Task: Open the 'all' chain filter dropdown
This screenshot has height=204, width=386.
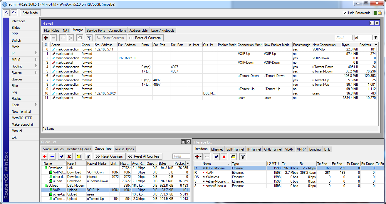Action: [x=375, y=38]
